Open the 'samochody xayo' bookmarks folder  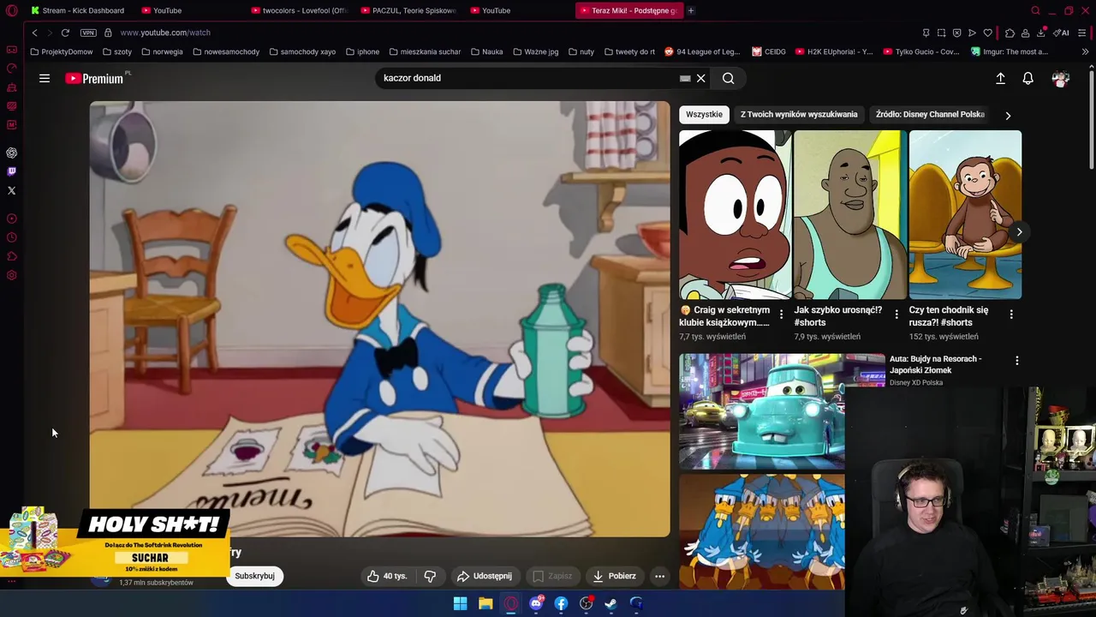pos(302,51)
